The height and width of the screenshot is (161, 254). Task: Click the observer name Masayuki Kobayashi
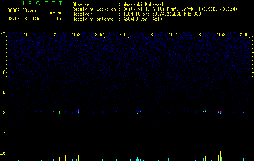click(x=145, y=4)
